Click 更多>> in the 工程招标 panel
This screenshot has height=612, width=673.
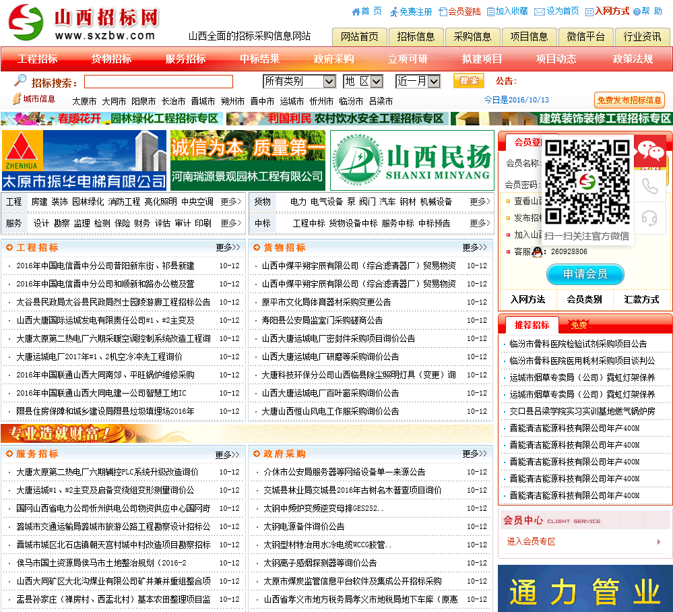click(x=228, y=247)
